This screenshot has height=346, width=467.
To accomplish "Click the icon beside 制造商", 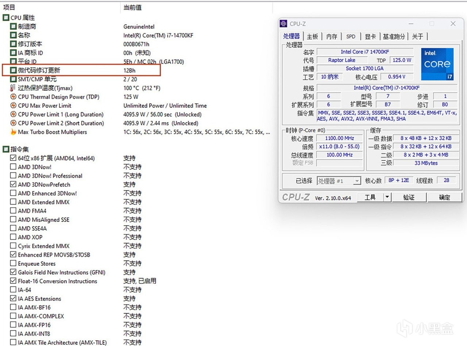I will click(x=13, y=26).
